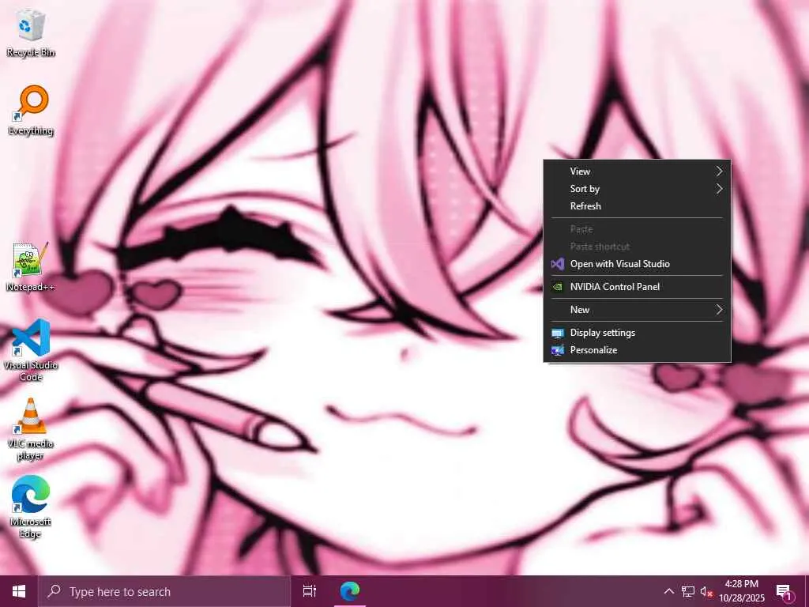Select the Everything search shortcut icon
This screenshot has height=607, width=809.
point(31,111)
